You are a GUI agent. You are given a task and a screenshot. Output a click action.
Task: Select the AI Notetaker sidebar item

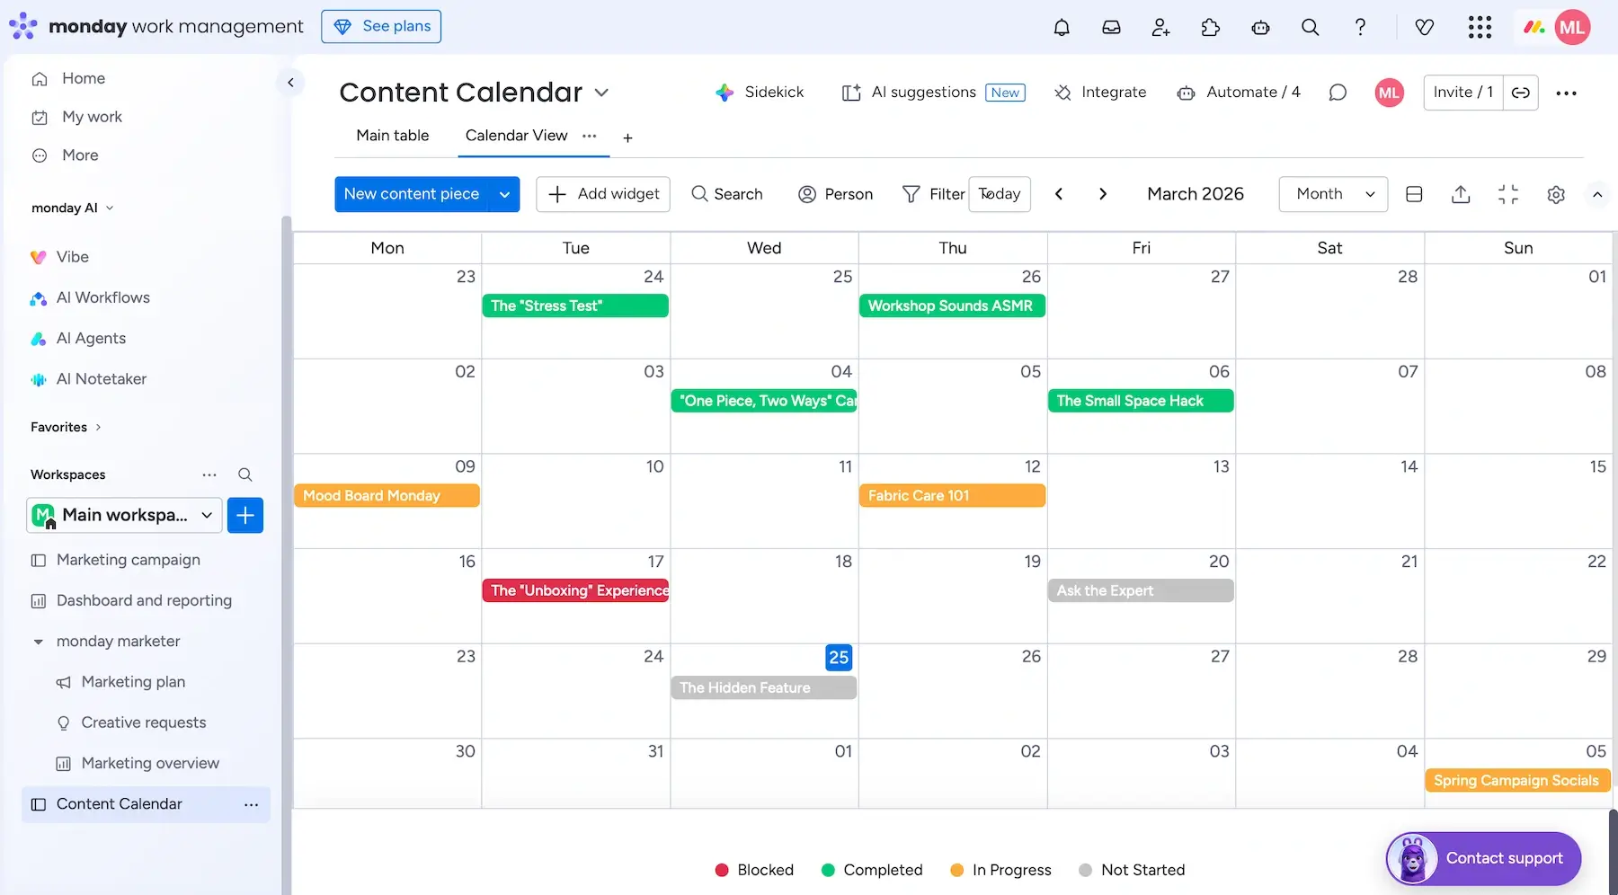click(100, 378)
